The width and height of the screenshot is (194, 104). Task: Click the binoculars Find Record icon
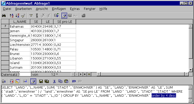(x=4, y=15)
